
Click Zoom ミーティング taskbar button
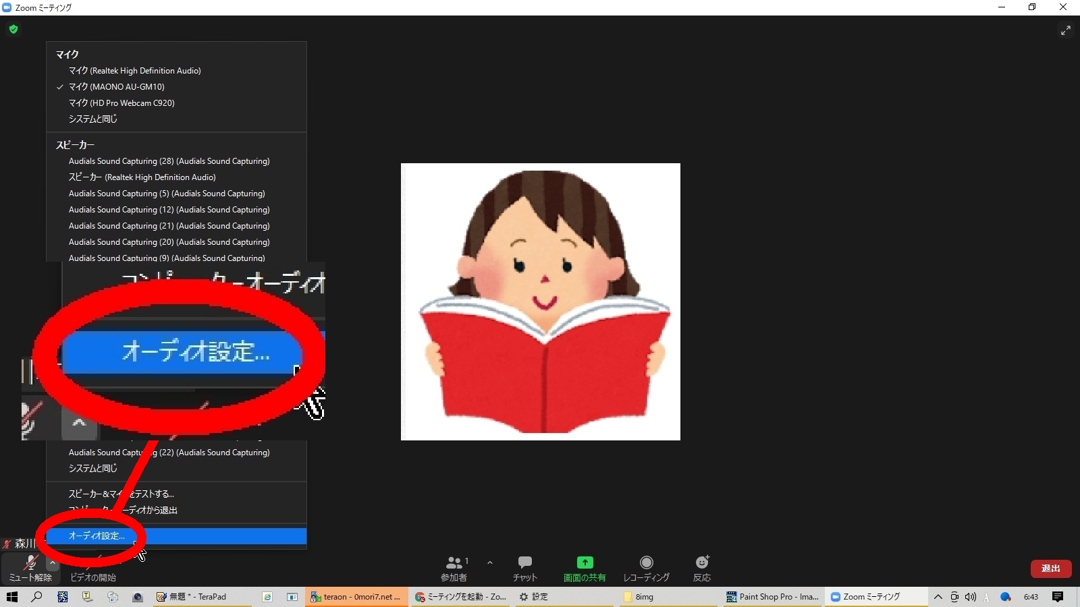875,597
